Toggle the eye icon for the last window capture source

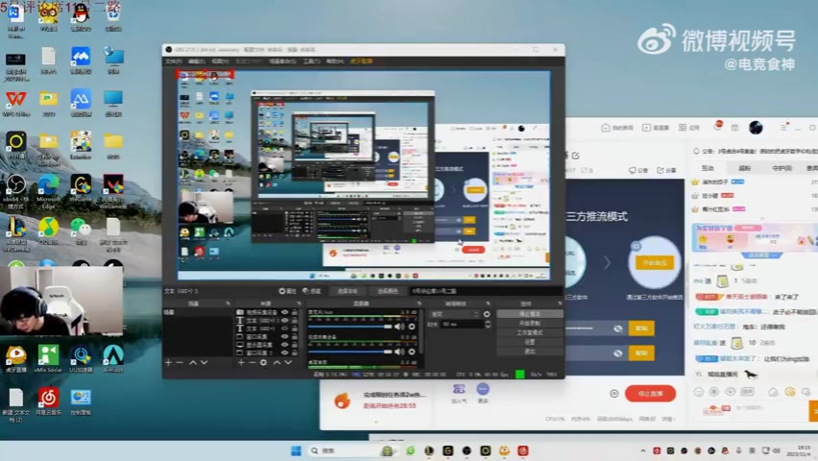(x=284, y=353)
